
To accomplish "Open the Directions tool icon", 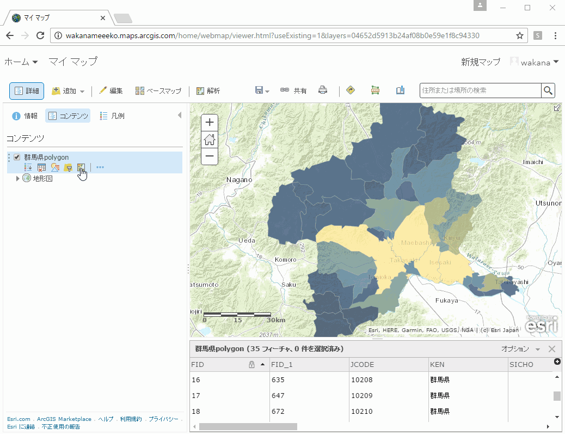I will (x=351, y=91).
